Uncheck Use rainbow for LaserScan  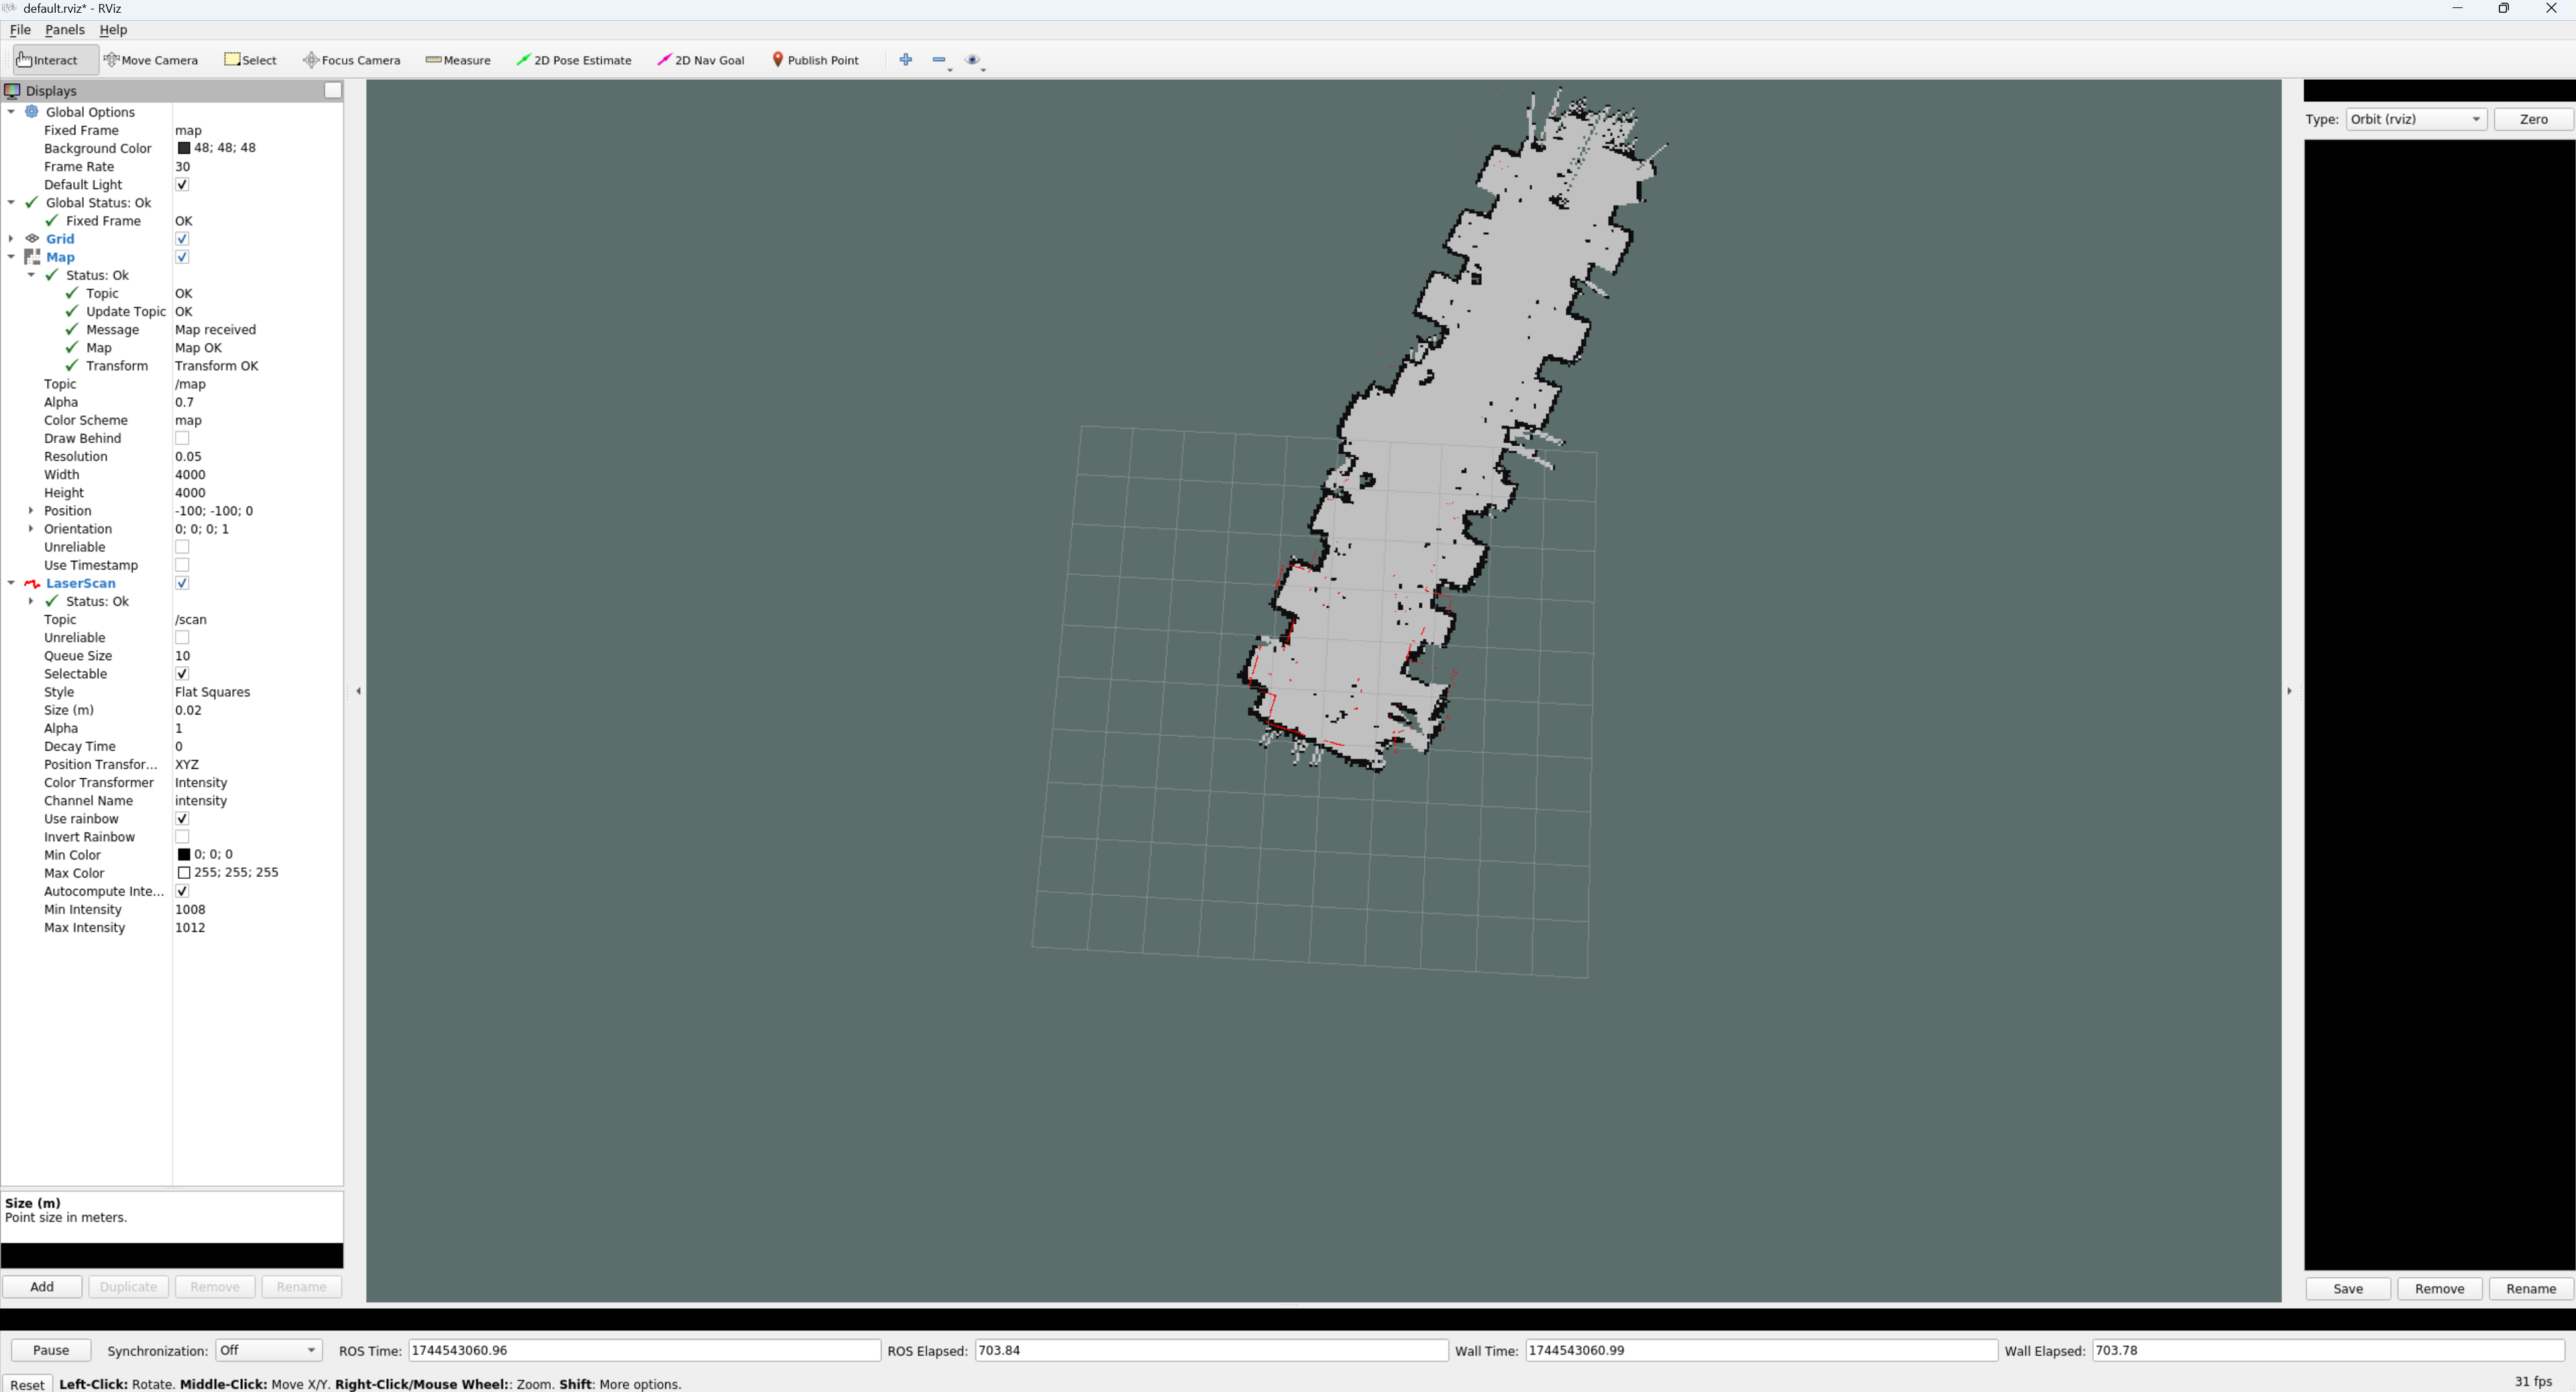(182, 818)
